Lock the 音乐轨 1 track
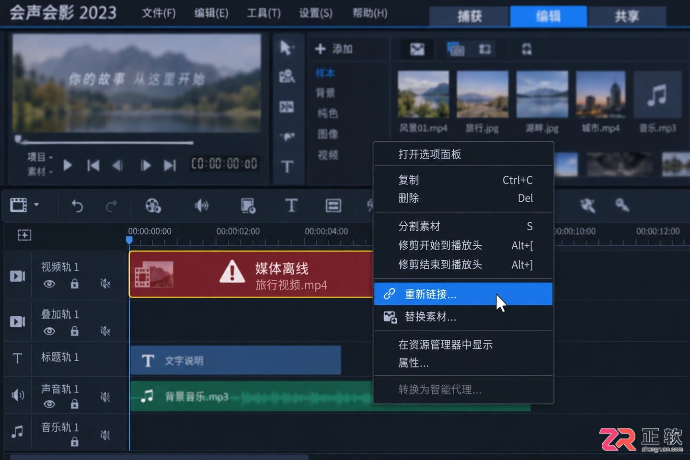This screenshot has width=690, height=460. (74, 442)
